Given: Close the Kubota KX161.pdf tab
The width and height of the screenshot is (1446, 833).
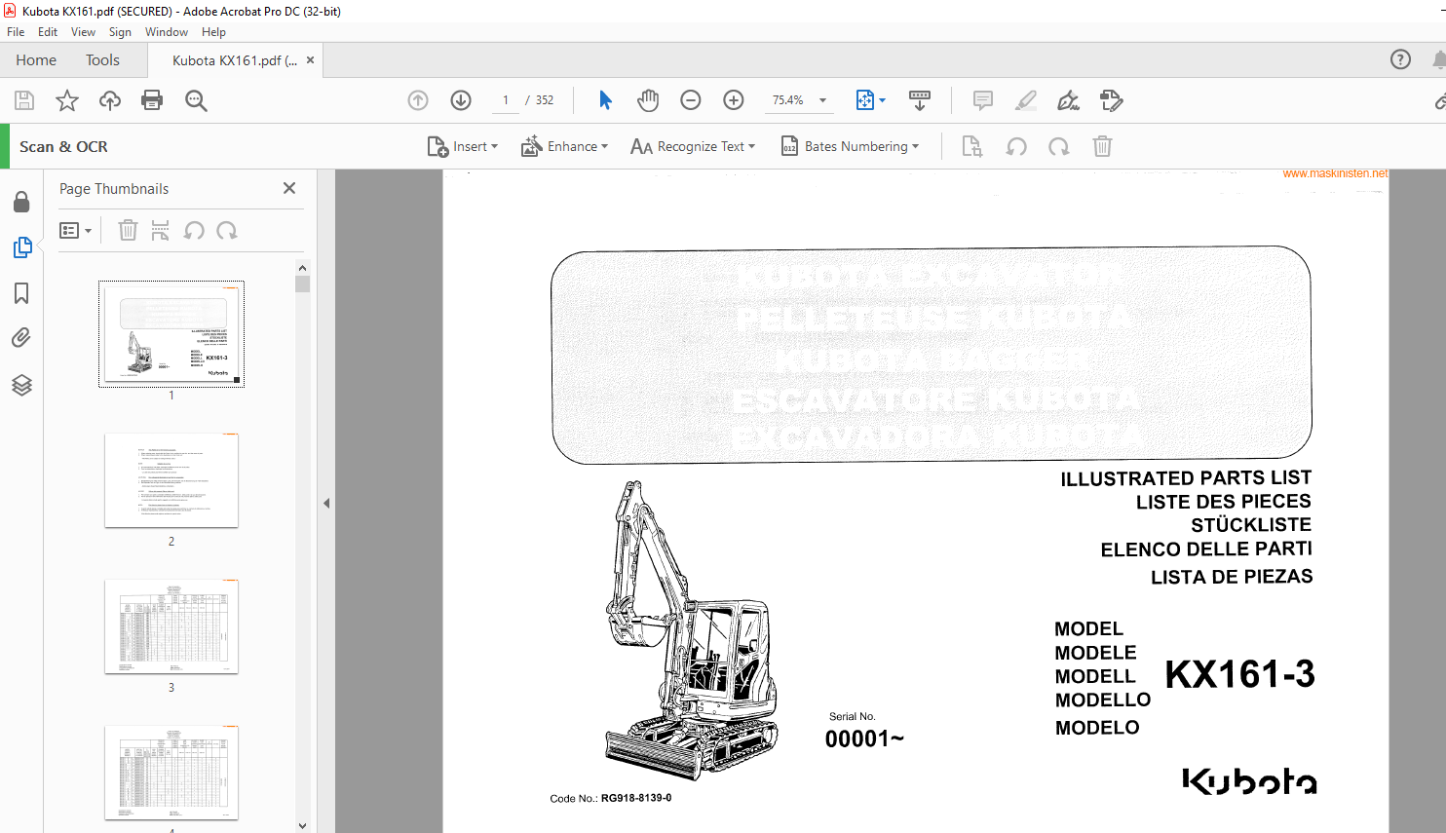Looking at the screenshot, I should pos(310,60).
